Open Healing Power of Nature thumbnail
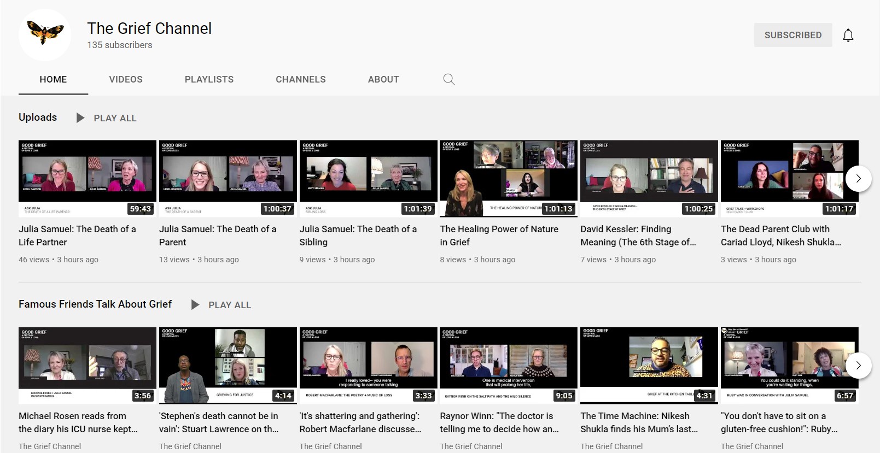The width and height of the screenshot is (880, 453). [x=509, y=179]
